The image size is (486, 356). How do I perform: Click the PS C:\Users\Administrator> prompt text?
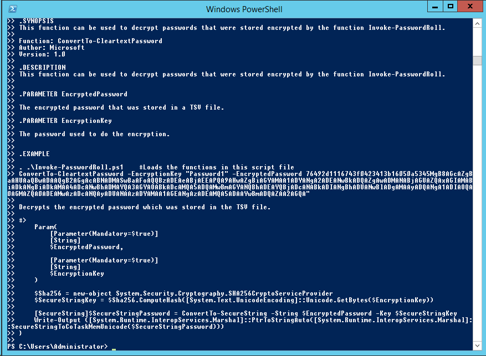(58, 347)
